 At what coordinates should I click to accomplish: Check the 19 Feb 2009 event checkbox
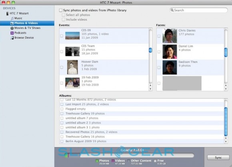coord(62,83)
